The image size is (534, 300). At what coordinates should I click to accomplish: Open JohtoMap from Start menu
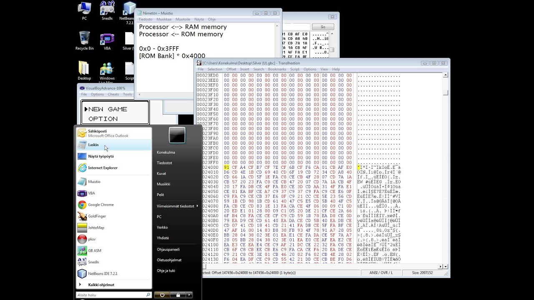point(113,227)
